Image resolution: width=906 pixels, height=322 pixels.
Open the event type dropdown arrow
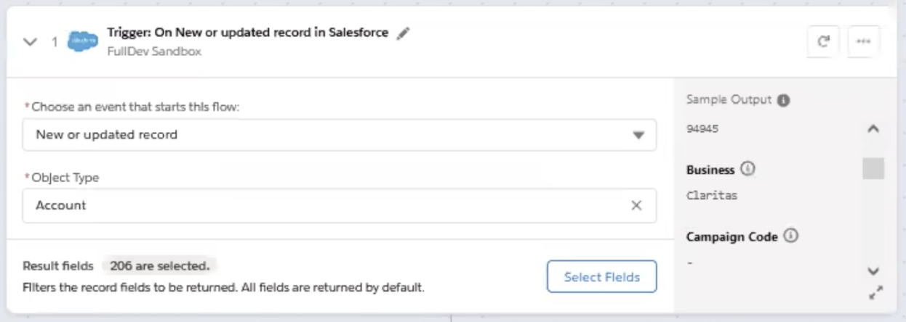point(638,135)
